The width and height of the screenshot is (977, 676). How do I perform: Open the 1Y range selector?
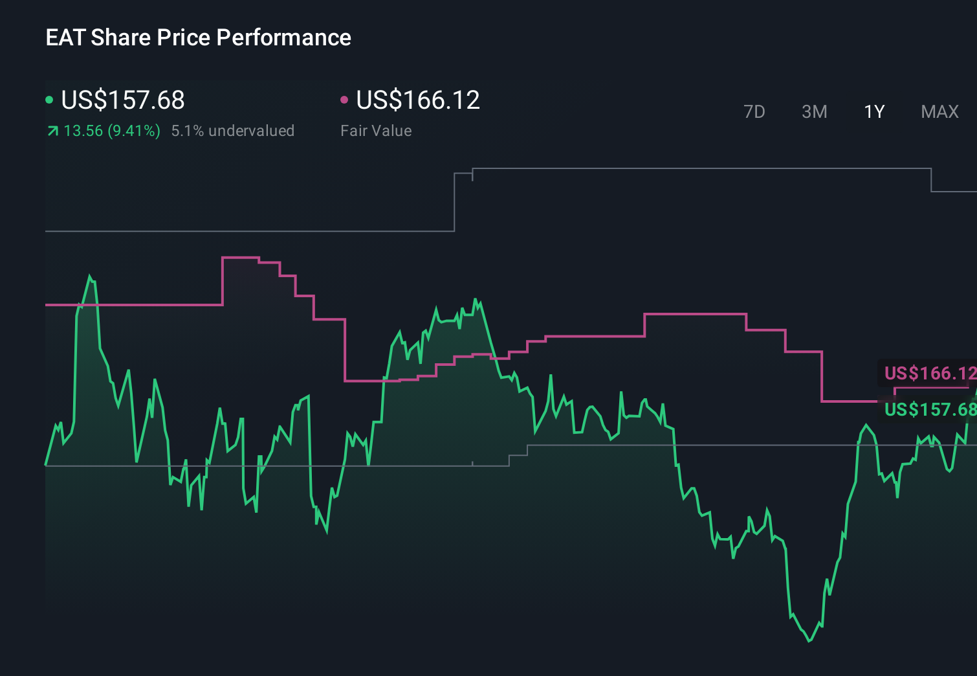[x=873, y=111]
